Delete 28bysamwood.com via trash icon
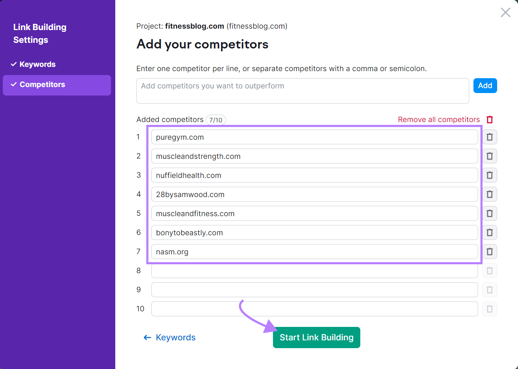The height and width of the screenshot is (369, 518). click(490, 194)
